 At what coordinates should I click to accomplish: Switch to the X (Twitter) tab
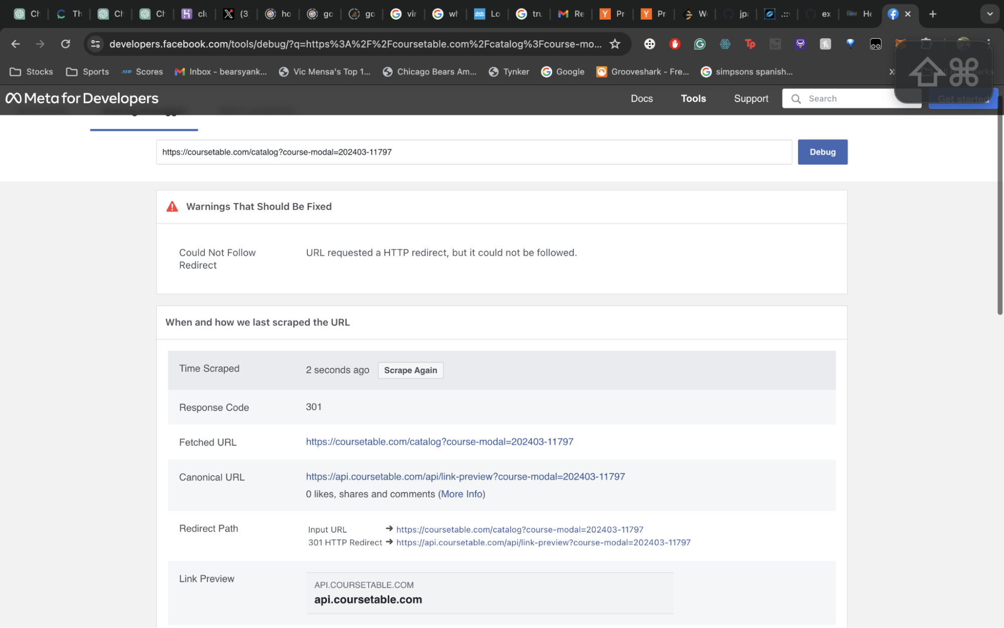[x=237, y=14]
